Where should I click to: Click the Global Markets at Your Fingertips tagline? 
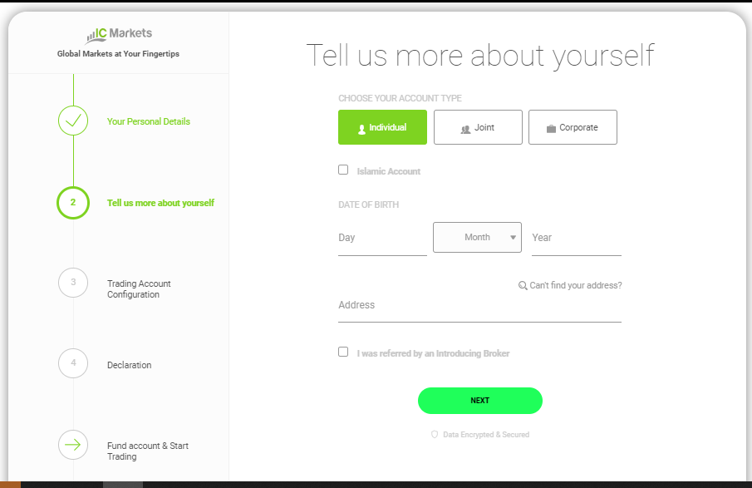click(118, 54)
